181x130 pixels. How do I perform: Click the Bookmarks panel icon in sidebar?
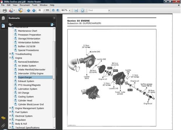[x=3, y=26]
